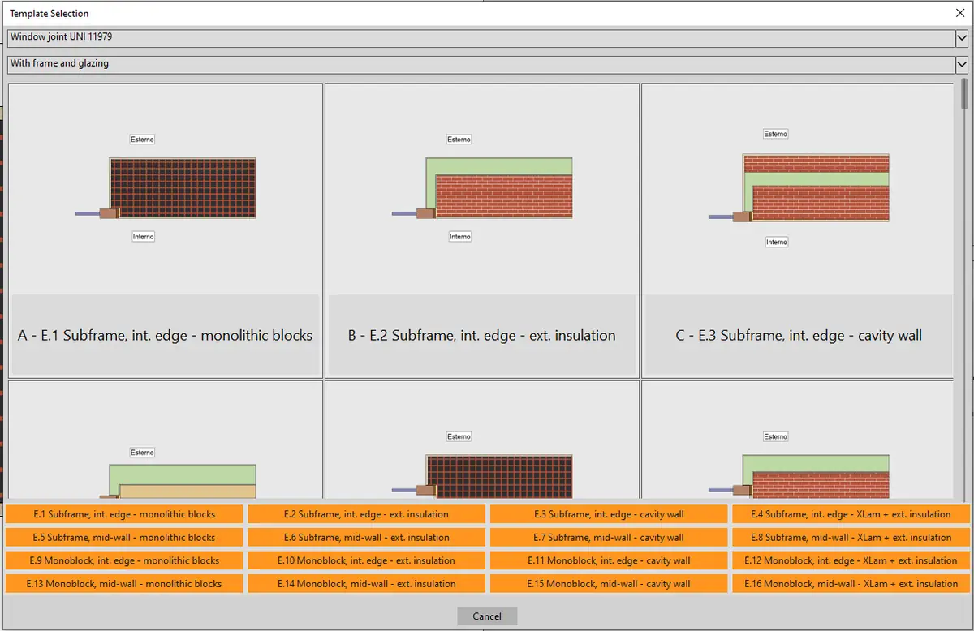974x631 pixels.
Task: Choose E.2 Subframe, int. edge - ext. insulation
Action: click(366, 514)
